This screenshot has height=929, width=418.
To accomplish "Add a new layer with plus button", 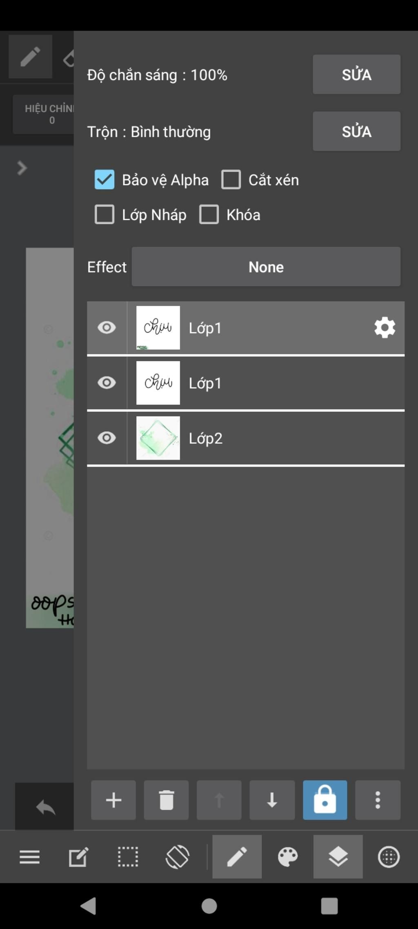I will tap(113, 800).
